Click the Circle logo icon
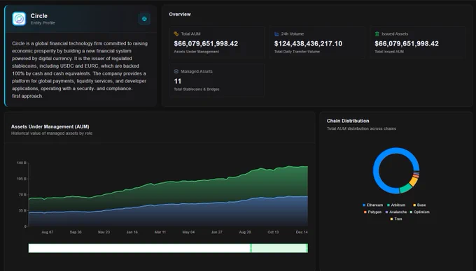Image resolution: width=476 pixels, height=271 pixels. coord(19,19)
